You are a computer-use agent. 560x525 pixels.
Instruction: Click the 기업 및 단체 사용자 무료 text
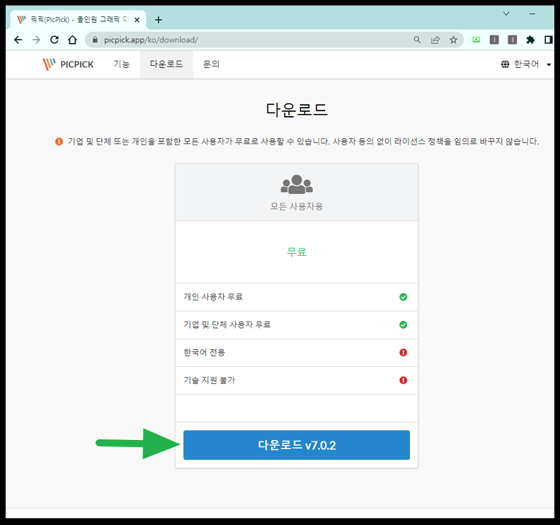(x=227, y=324)
